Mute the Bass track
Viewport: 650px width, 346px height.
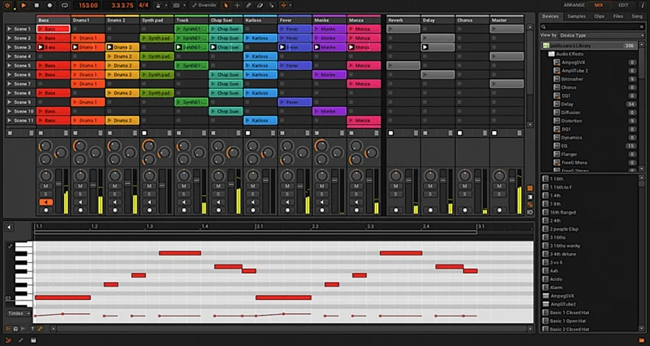click(x=45, y=186)
